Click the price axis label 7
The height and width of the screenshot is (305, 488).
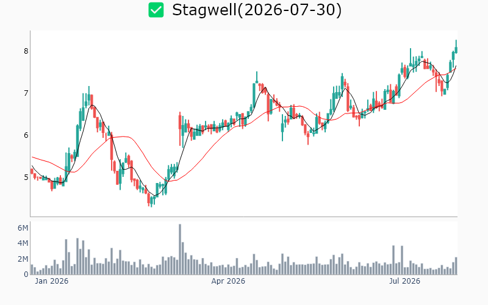[x=26, y=93]
